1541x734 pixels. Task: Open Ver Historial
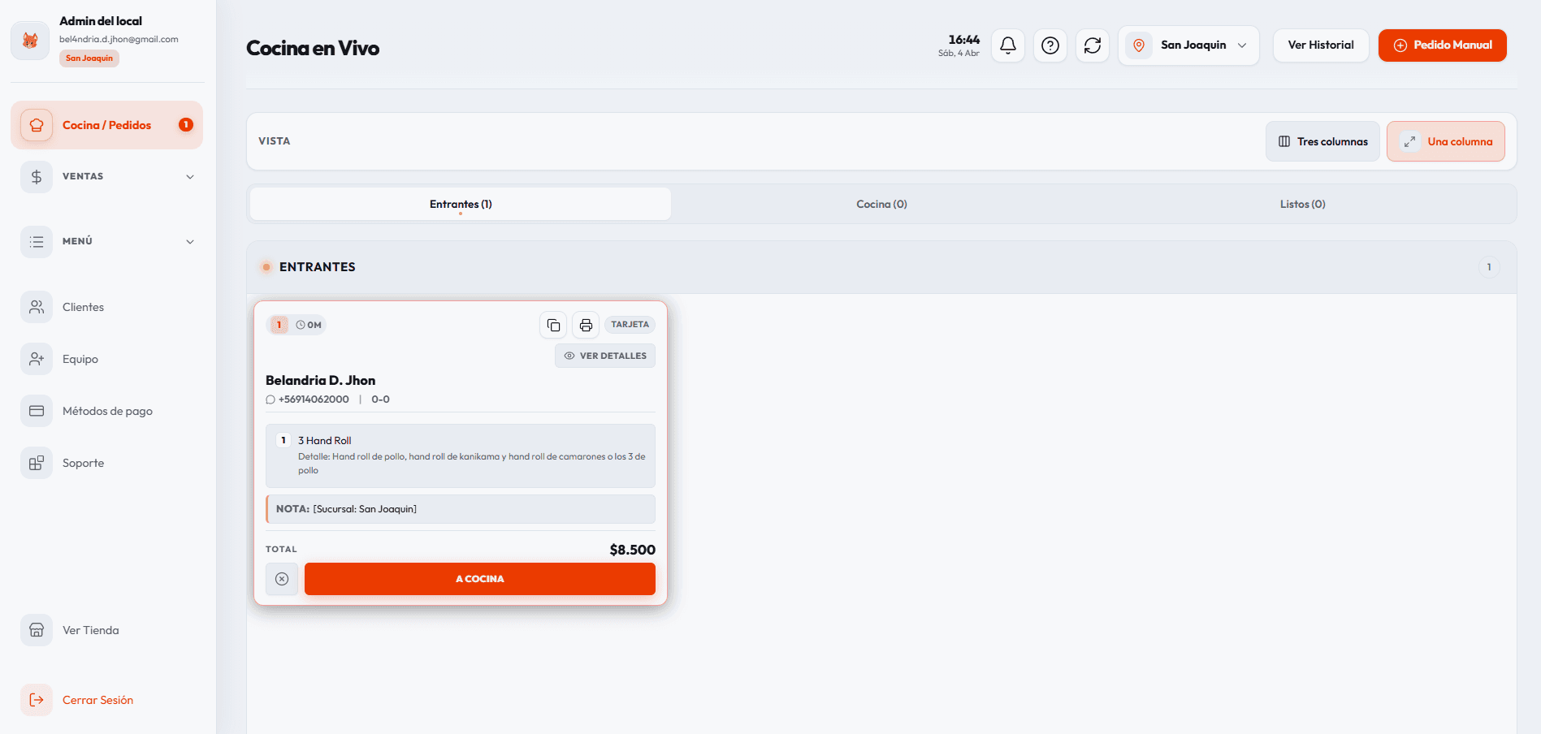1320,45
